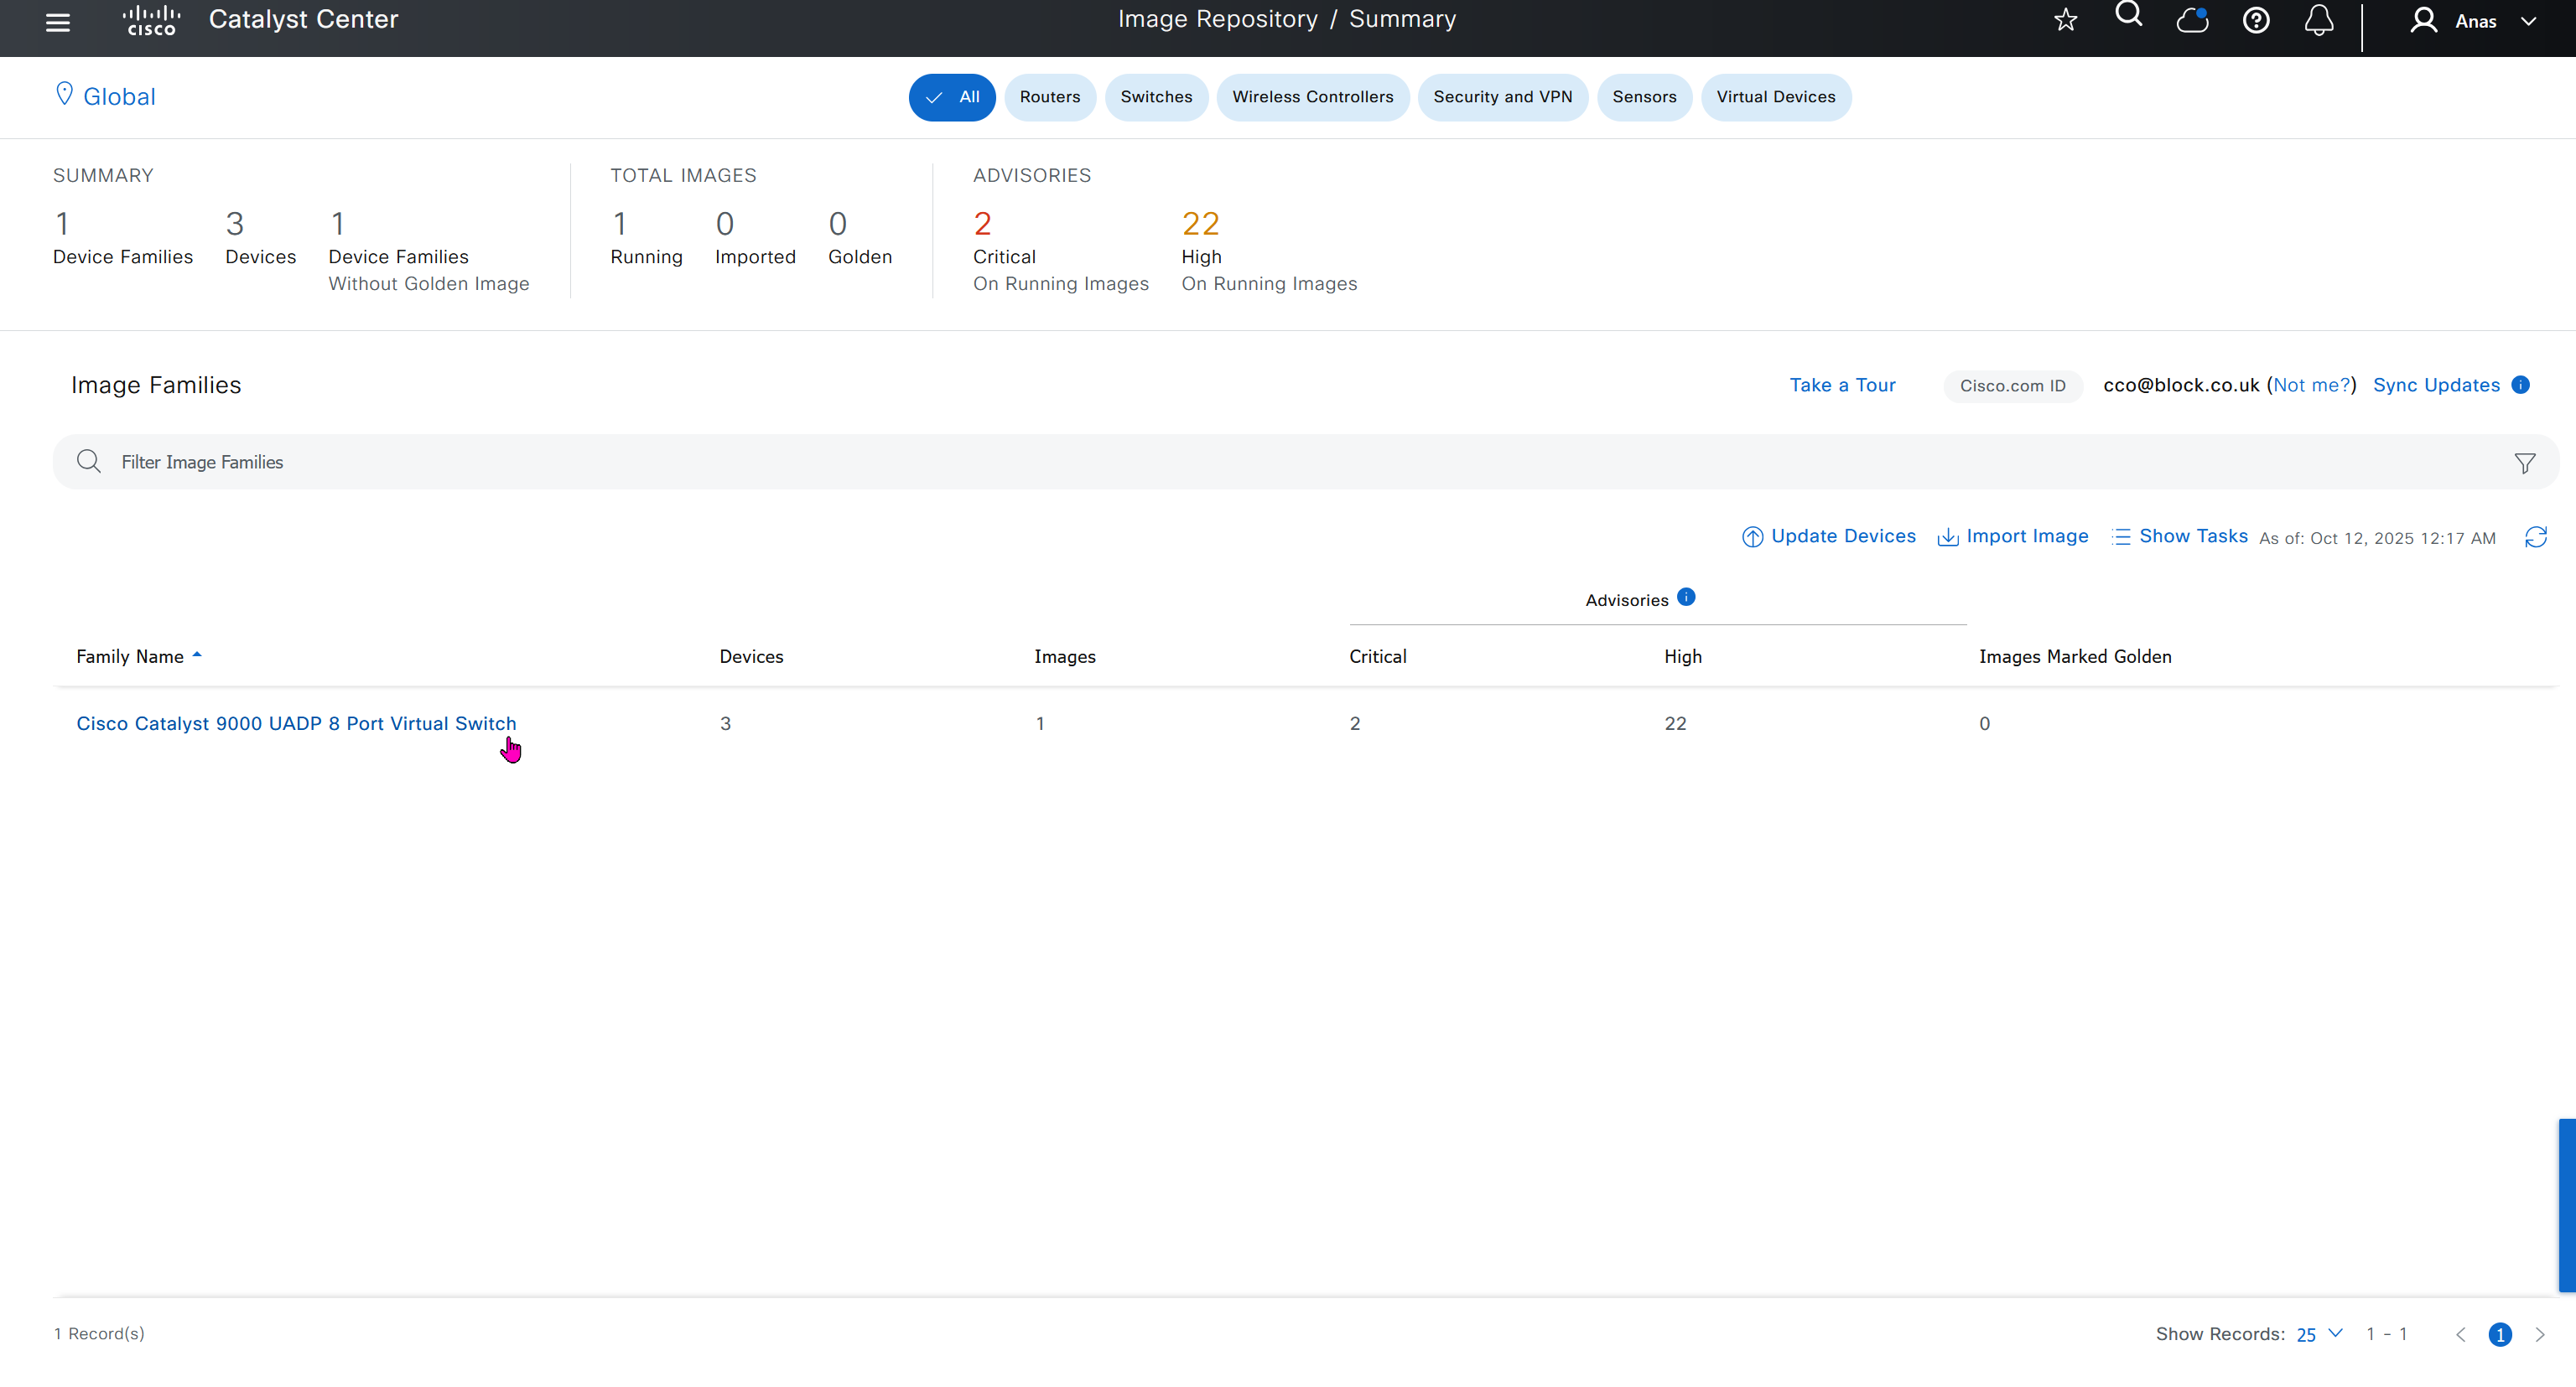Screen dimensions: 2576x1387
Task: Open global search magnifier icon
Action: (2128, 16)
